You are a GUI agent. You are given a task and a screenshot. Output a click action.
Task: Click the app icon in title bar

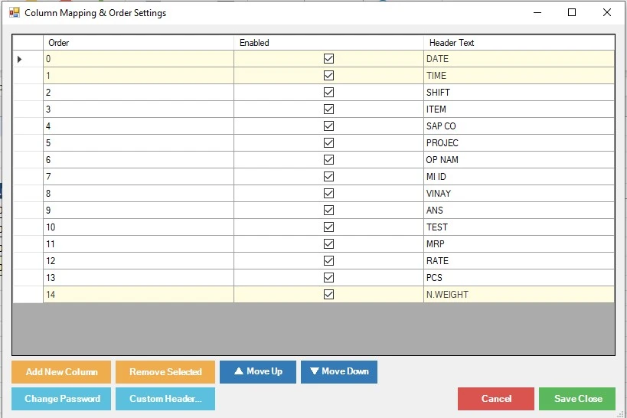point(14,13)
